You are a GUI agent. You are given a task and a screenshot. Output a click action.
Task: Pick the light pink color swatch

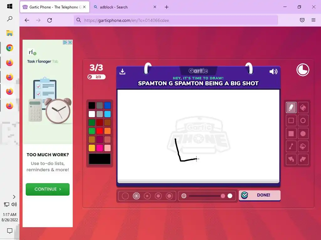(108, 148)
